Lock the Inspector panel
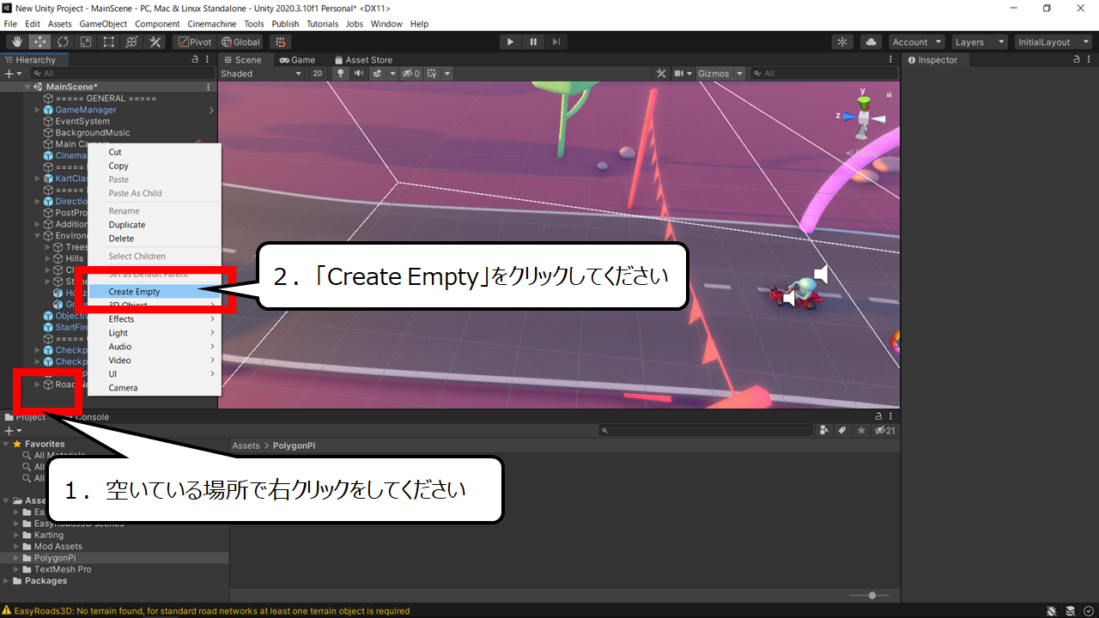1099x618 pixels. (1077, 60)
